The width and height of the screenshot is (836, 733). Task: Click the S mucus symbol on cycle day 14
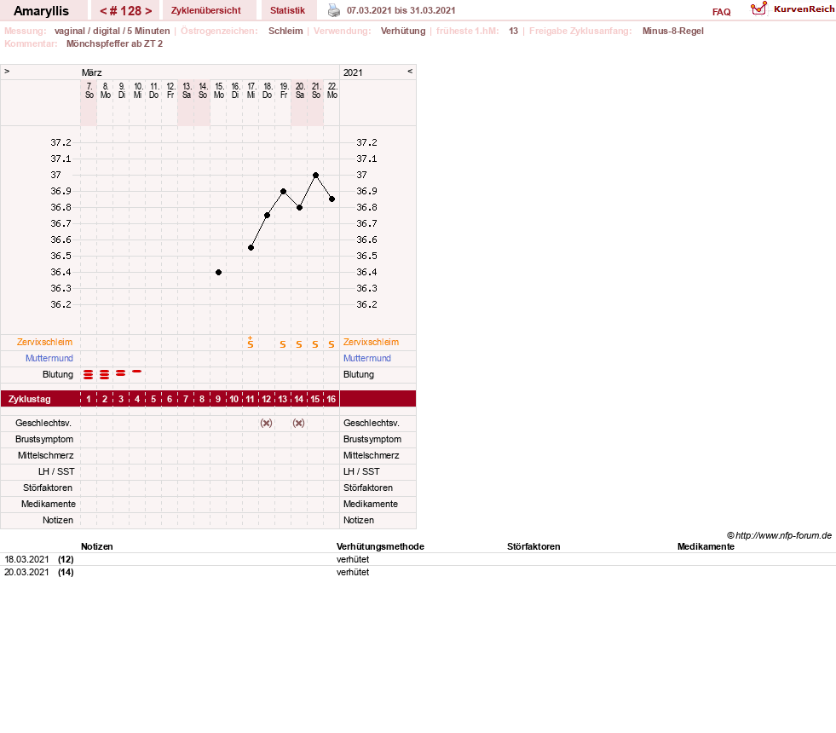coord(299,344)
